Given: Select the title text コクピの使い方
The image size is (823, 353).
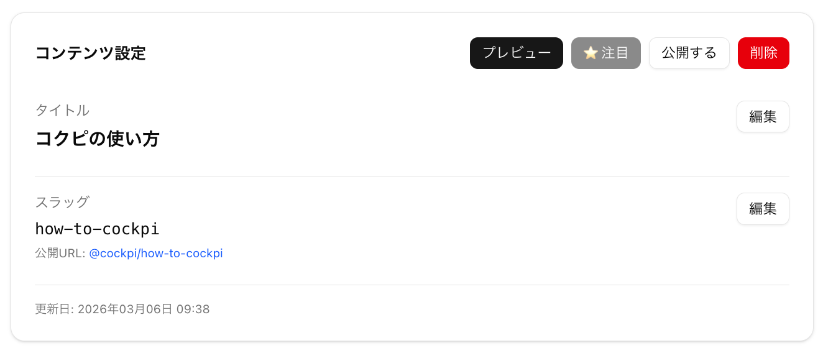Looking at the screenshot, I should (97, 139).
